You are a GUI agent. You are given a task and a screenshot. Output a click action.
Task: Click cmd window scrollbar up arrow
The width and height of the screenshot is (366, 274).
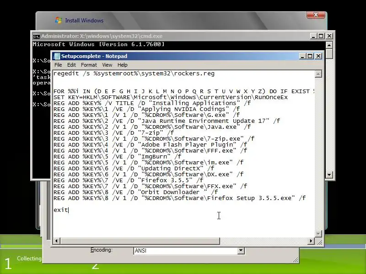(x=329, y=45)
